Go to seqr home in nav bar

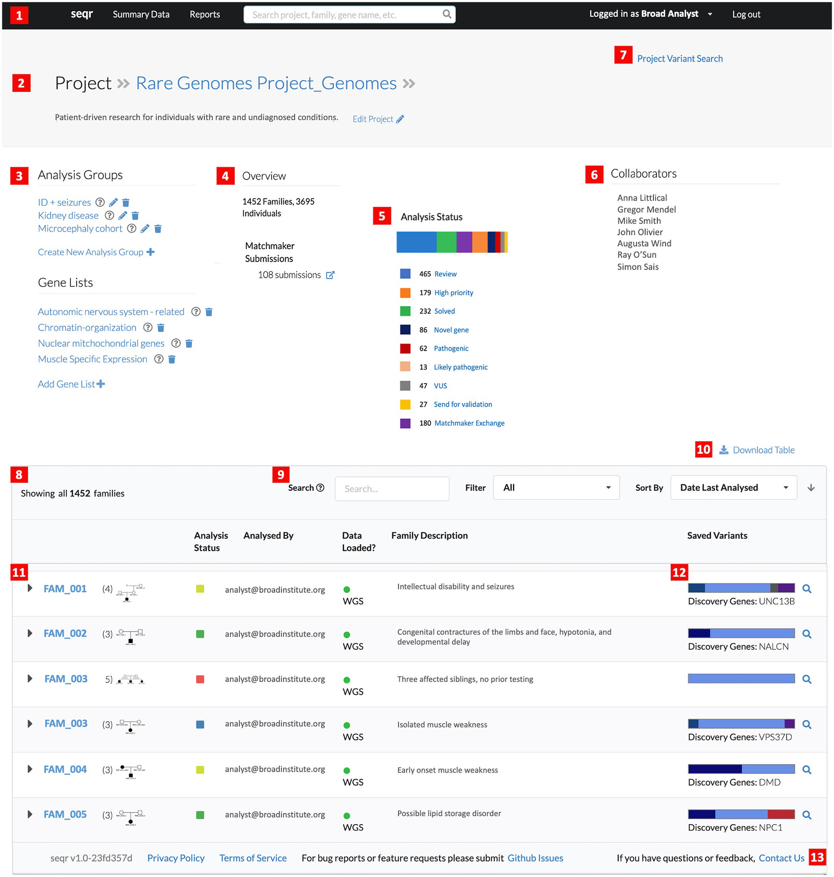point(82,14)
